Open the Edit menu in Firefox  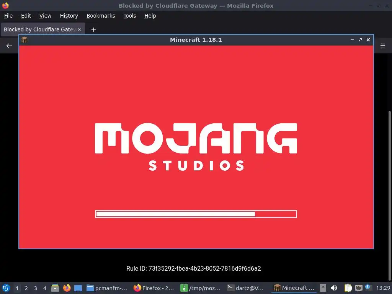[x=26, y=16]
